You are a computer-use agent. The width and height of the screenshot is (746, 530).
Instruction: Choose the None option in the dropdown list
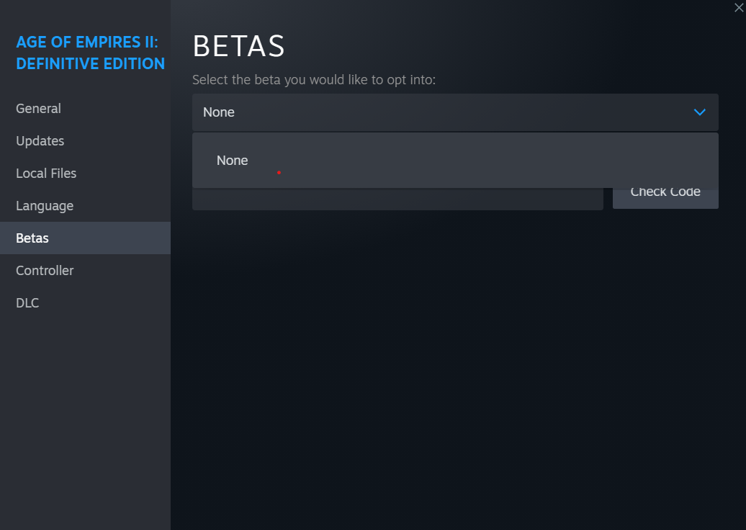[233, 161]
